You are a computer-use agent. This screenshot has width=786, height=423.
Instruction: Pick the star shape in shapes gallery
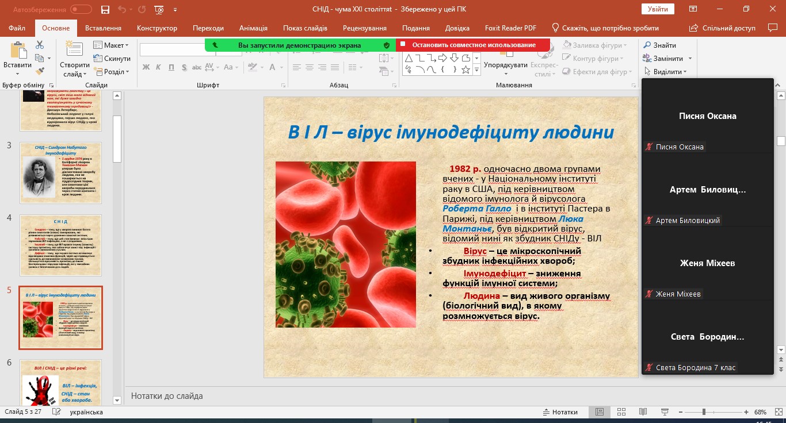point(466,70)
